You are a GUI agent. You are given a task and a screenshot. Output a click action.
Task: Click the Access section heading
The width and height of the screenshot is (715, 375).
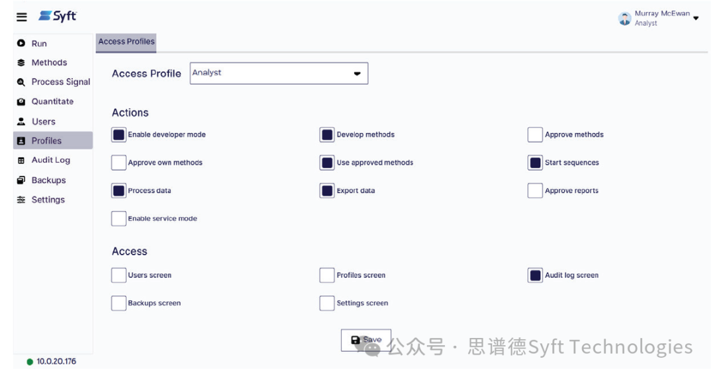point(130,251)
